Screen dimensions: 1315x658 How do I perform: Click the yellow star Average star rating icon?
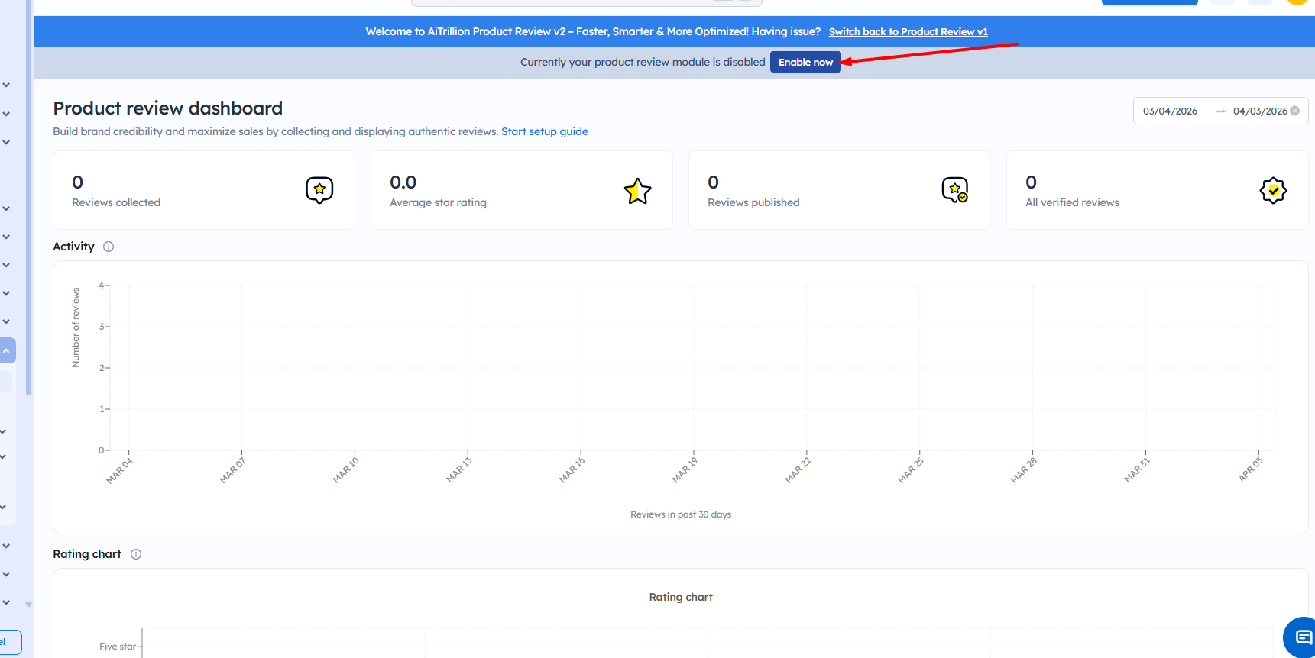pos(637,191)
